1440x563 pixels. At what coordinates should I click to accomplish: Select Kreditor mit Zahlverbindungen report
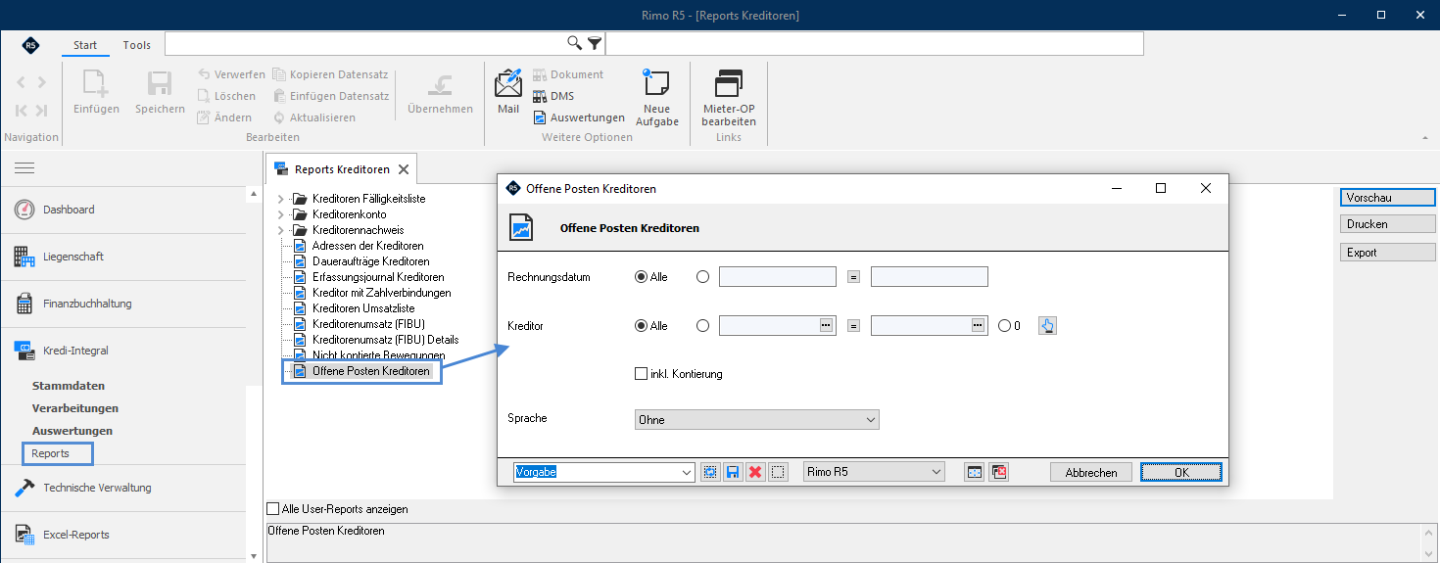pyautogui.click(x=381, y=293)
